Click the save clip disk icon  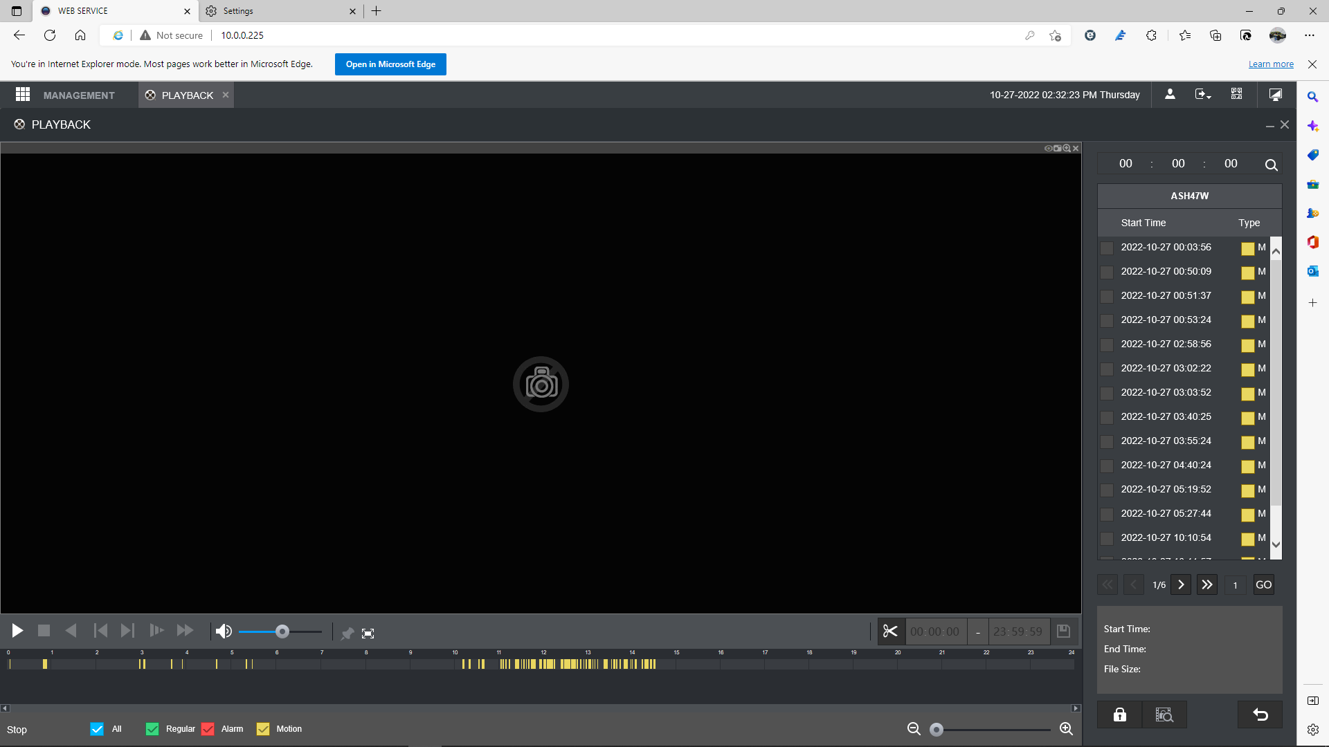(x=1064, y=631)
